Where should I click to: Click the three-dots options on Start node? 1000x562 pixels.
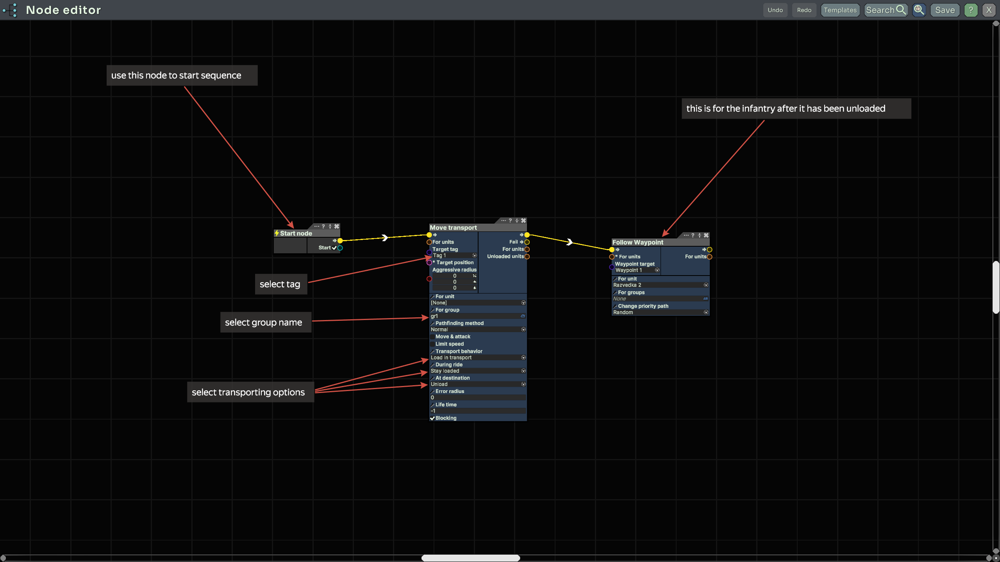point(317,226)
